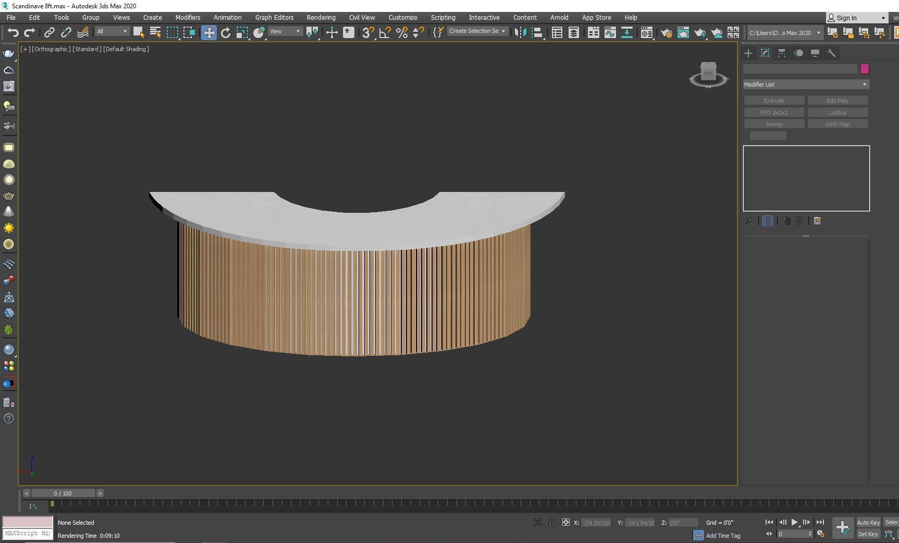Screen dimensions: 899x543
Task: Click the ViewCube navigation widget
Action: point(708,75)
